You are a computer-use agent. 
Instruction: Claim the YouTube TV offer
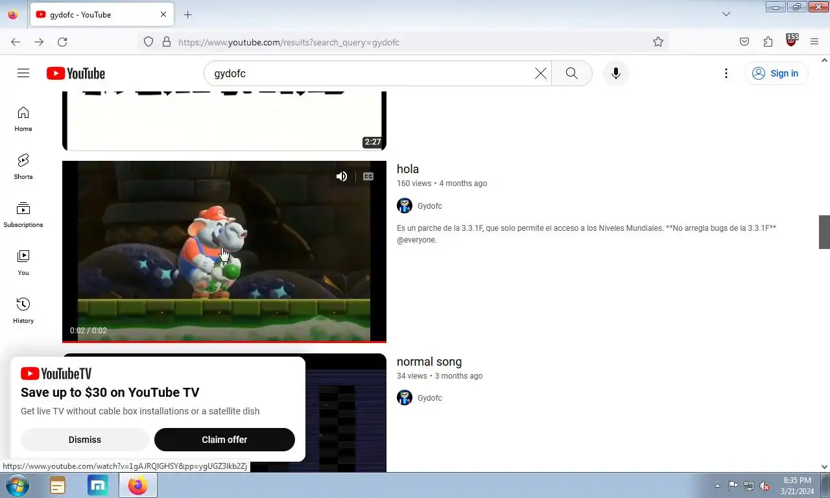(224, 440)
